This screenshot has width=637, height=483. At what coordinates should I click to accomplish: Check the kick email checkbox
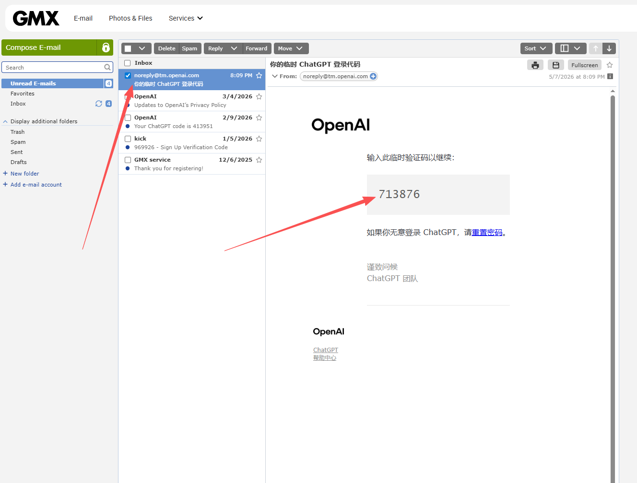(x=128, y=139)
